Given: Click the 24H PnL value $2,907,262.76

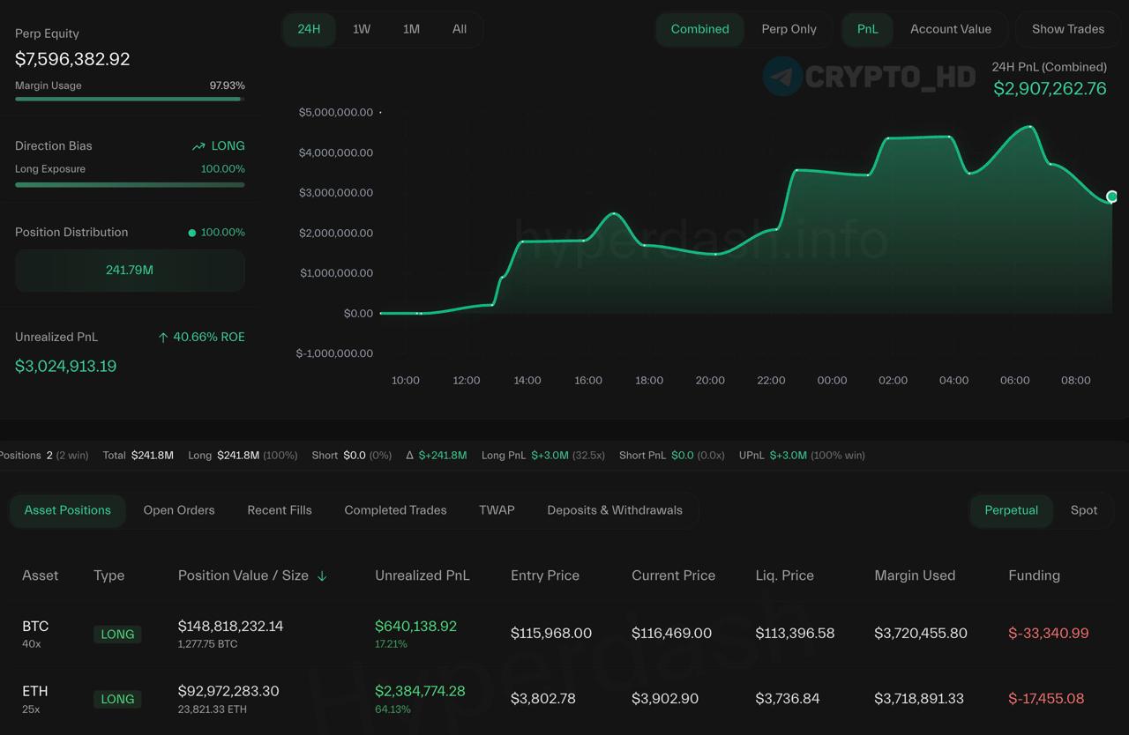Looking at the screenshot, I should [1050, 89].
